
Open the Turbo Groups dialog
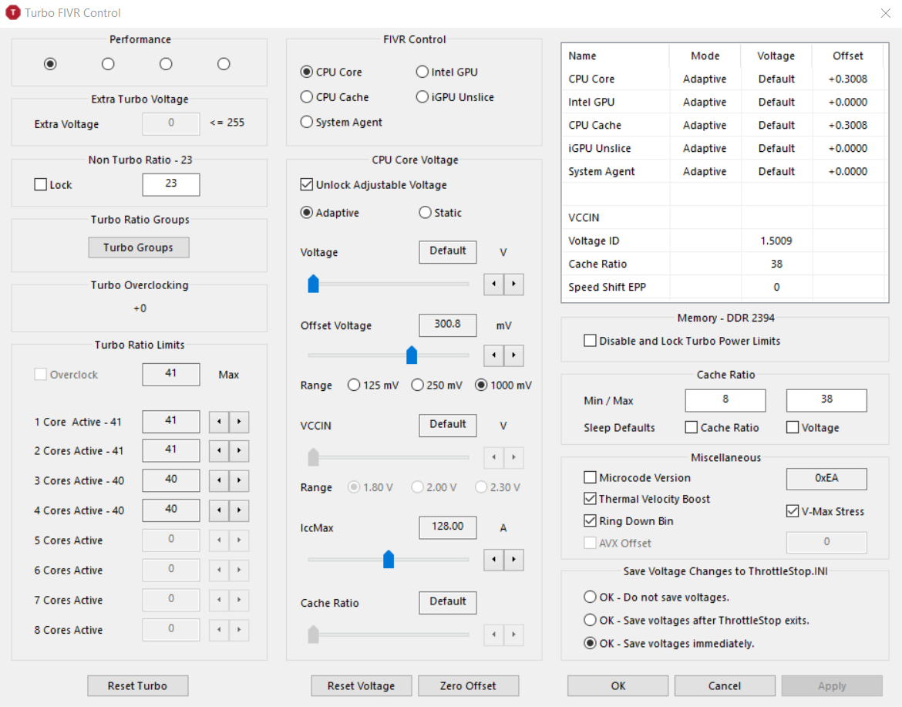[x=139, y=247]
